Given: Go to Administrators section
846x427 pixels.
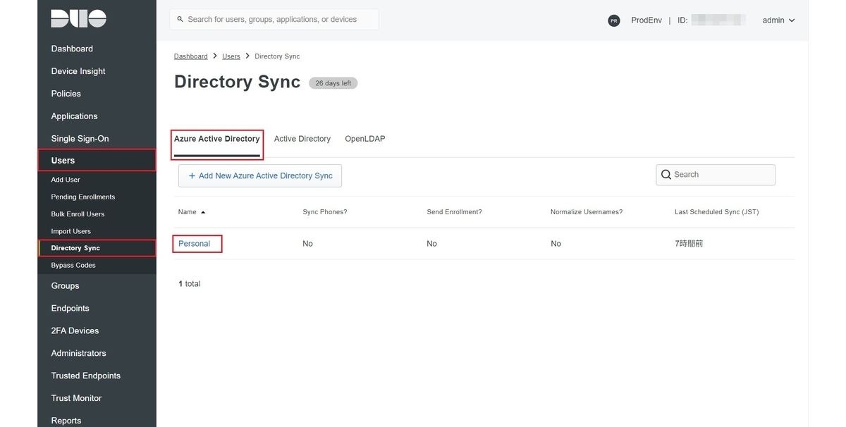Looking at the screenshot, I should (x=78, y=354).
